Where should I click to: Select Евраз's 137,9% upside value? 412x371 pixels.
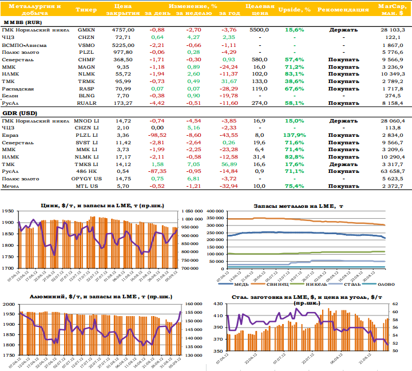(x=294, y=135)
